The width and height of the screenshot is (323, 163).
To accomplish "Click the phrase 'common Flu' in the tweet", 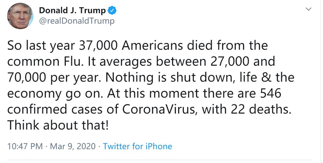I will (x=44, y=61).
